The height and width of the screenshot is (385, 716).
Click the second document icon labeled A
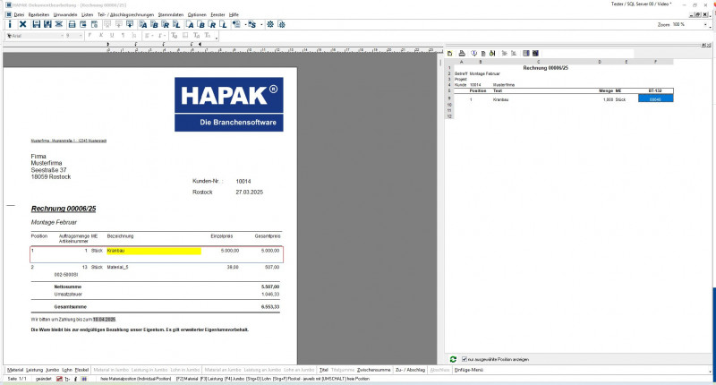(x=190, y=25)
